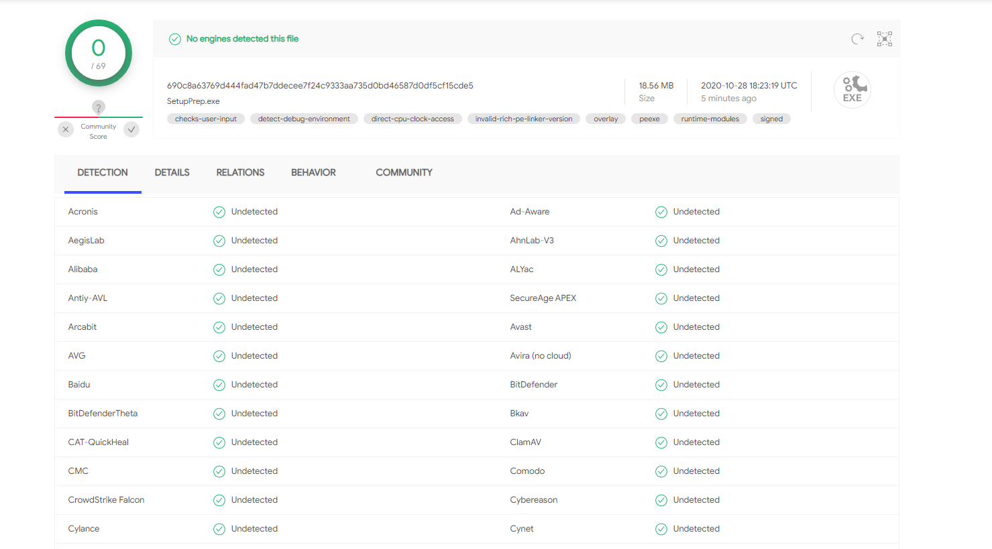Click the detection score circle 0/69
Image resolution: width=992 pixels, height=549 pixels.
(99, 53)
